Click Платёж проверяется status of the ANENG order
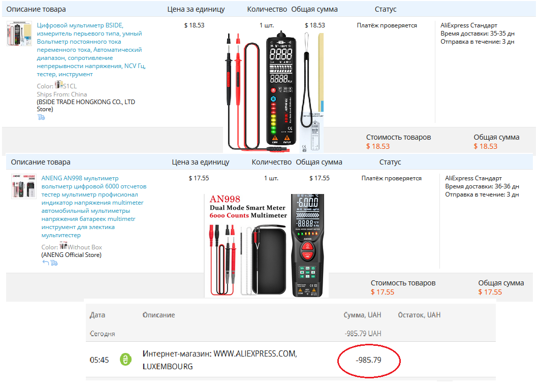 click(x=391, y=178)
